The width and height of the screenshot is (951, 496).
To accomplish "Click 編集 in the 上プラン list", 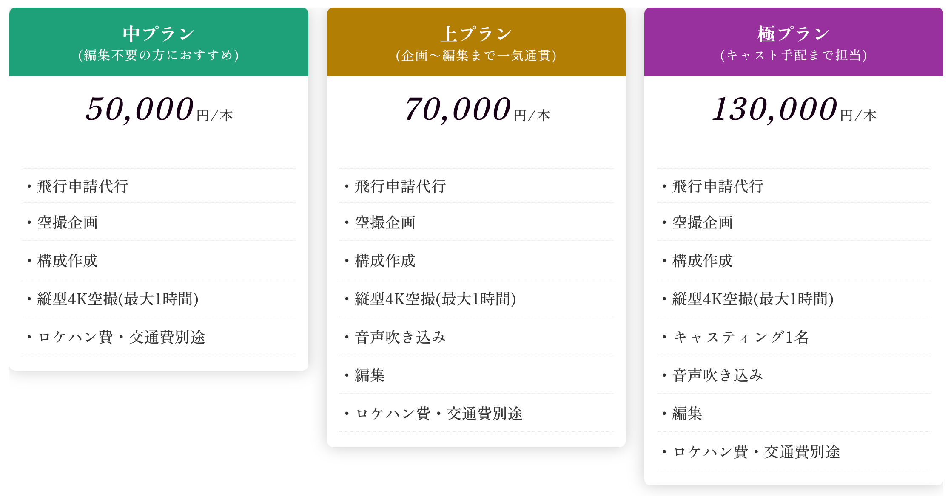I will tap(370, 375).
